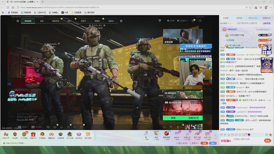
Task: View site information for douyu.com
Action: pyautogui.click(x=18, y=7)
